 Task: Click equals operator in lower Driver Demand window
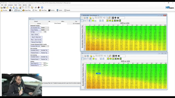[113, 56]
